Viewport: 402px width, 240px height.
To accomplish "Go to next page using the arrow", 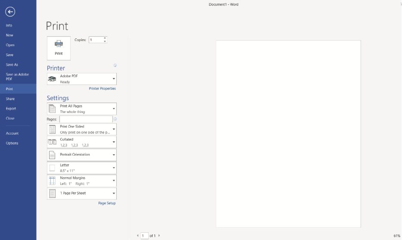I will click(x=159, y=236).
